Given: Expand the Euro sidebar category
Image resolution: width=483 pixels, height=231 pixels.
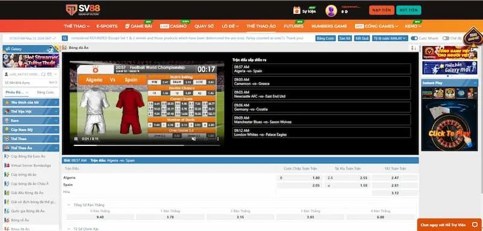Looking at the screenshot, I should coord(31,121).
